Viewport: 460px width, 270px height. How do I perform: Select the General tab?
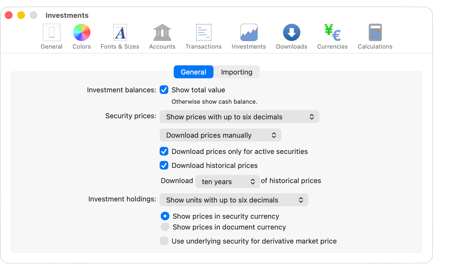click(x=193, y=72)
